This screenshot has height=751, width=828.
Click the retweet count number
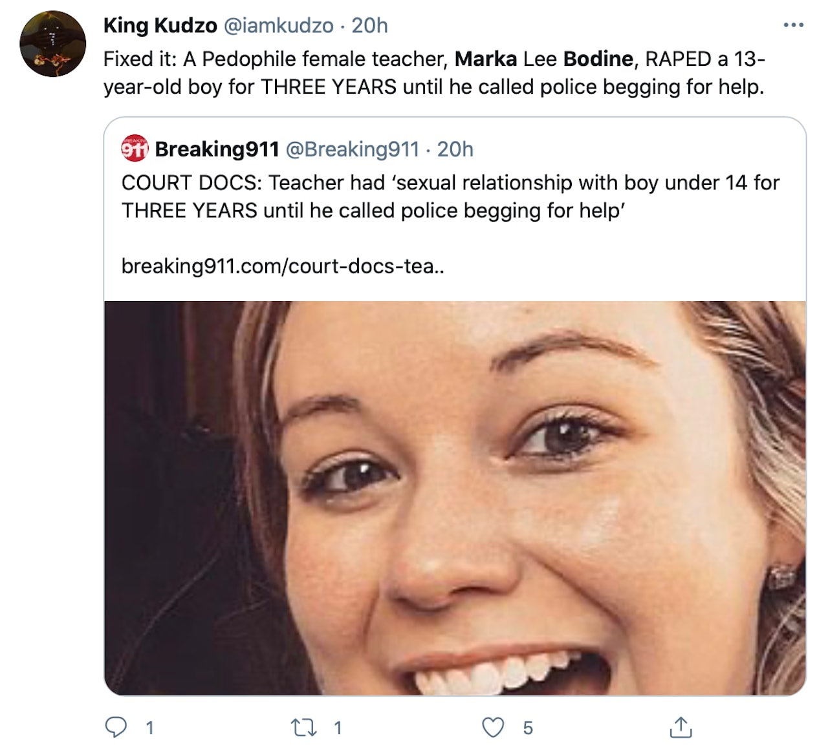click(338, 728)
